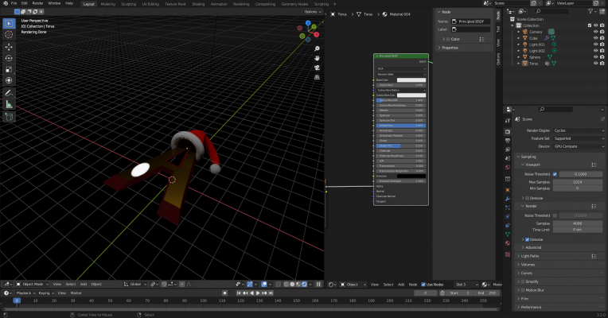Hide the Cube object in the outliner
Image resolution: width=608 pixels, height=318 pixels.
(x=594, y=37)
